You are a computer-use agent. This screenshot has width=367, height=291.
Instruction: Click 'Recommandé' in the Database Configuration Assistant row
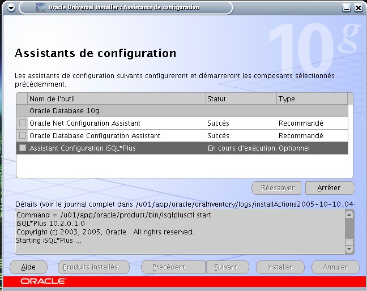(301, 136)
